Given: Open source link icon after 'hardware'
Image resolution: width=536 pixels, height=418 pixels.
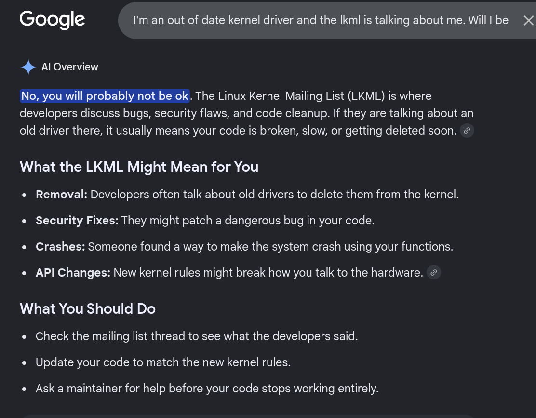Looking at the screenshot, I should click(433, 273).
